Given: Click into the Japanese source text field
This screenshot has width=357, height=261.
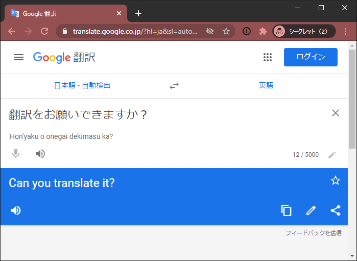Looking at the screenshot, I should (x=153, y=115).
